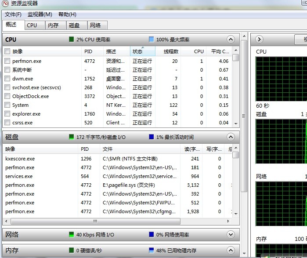Select the kxescore.exe disk activity row
The height and width of the screenshot is (258, 307).
coord(117,159)
